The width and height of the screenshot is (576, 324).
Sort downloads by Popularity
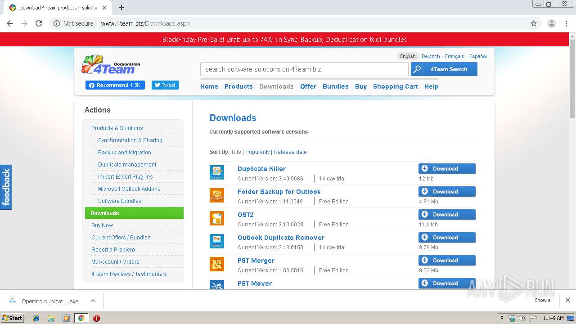pyautogui.click(x=257, y=152)
